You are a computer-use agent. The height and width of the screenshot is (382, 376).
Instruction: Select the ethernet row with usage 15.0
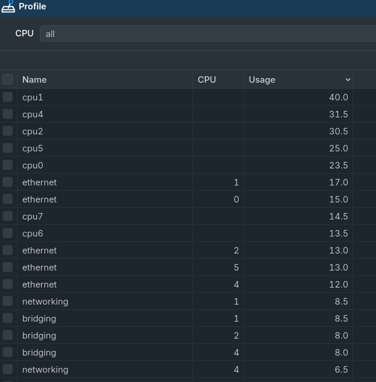click(x=176, y=200)
